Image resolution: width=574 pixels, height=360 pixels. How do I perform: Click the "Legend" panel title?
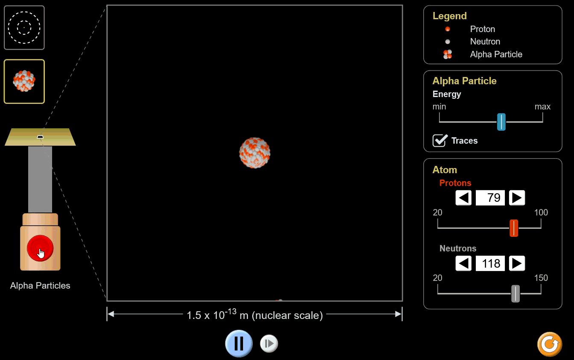pos(450,16)
